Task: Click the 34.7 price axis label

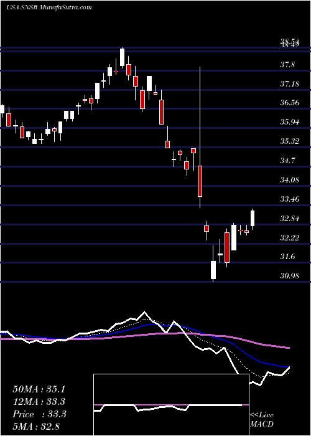Action: point(287,161)
